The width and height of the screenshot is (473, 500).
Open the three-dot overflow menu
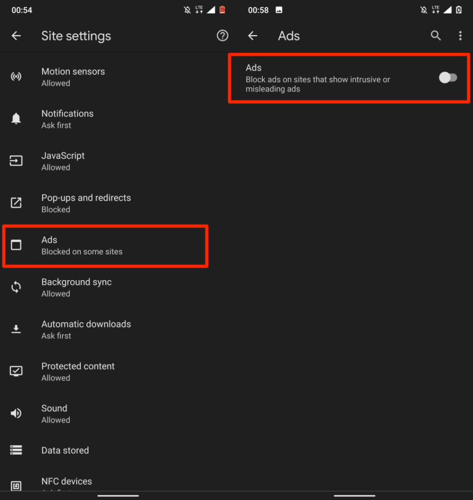[459, 36]
